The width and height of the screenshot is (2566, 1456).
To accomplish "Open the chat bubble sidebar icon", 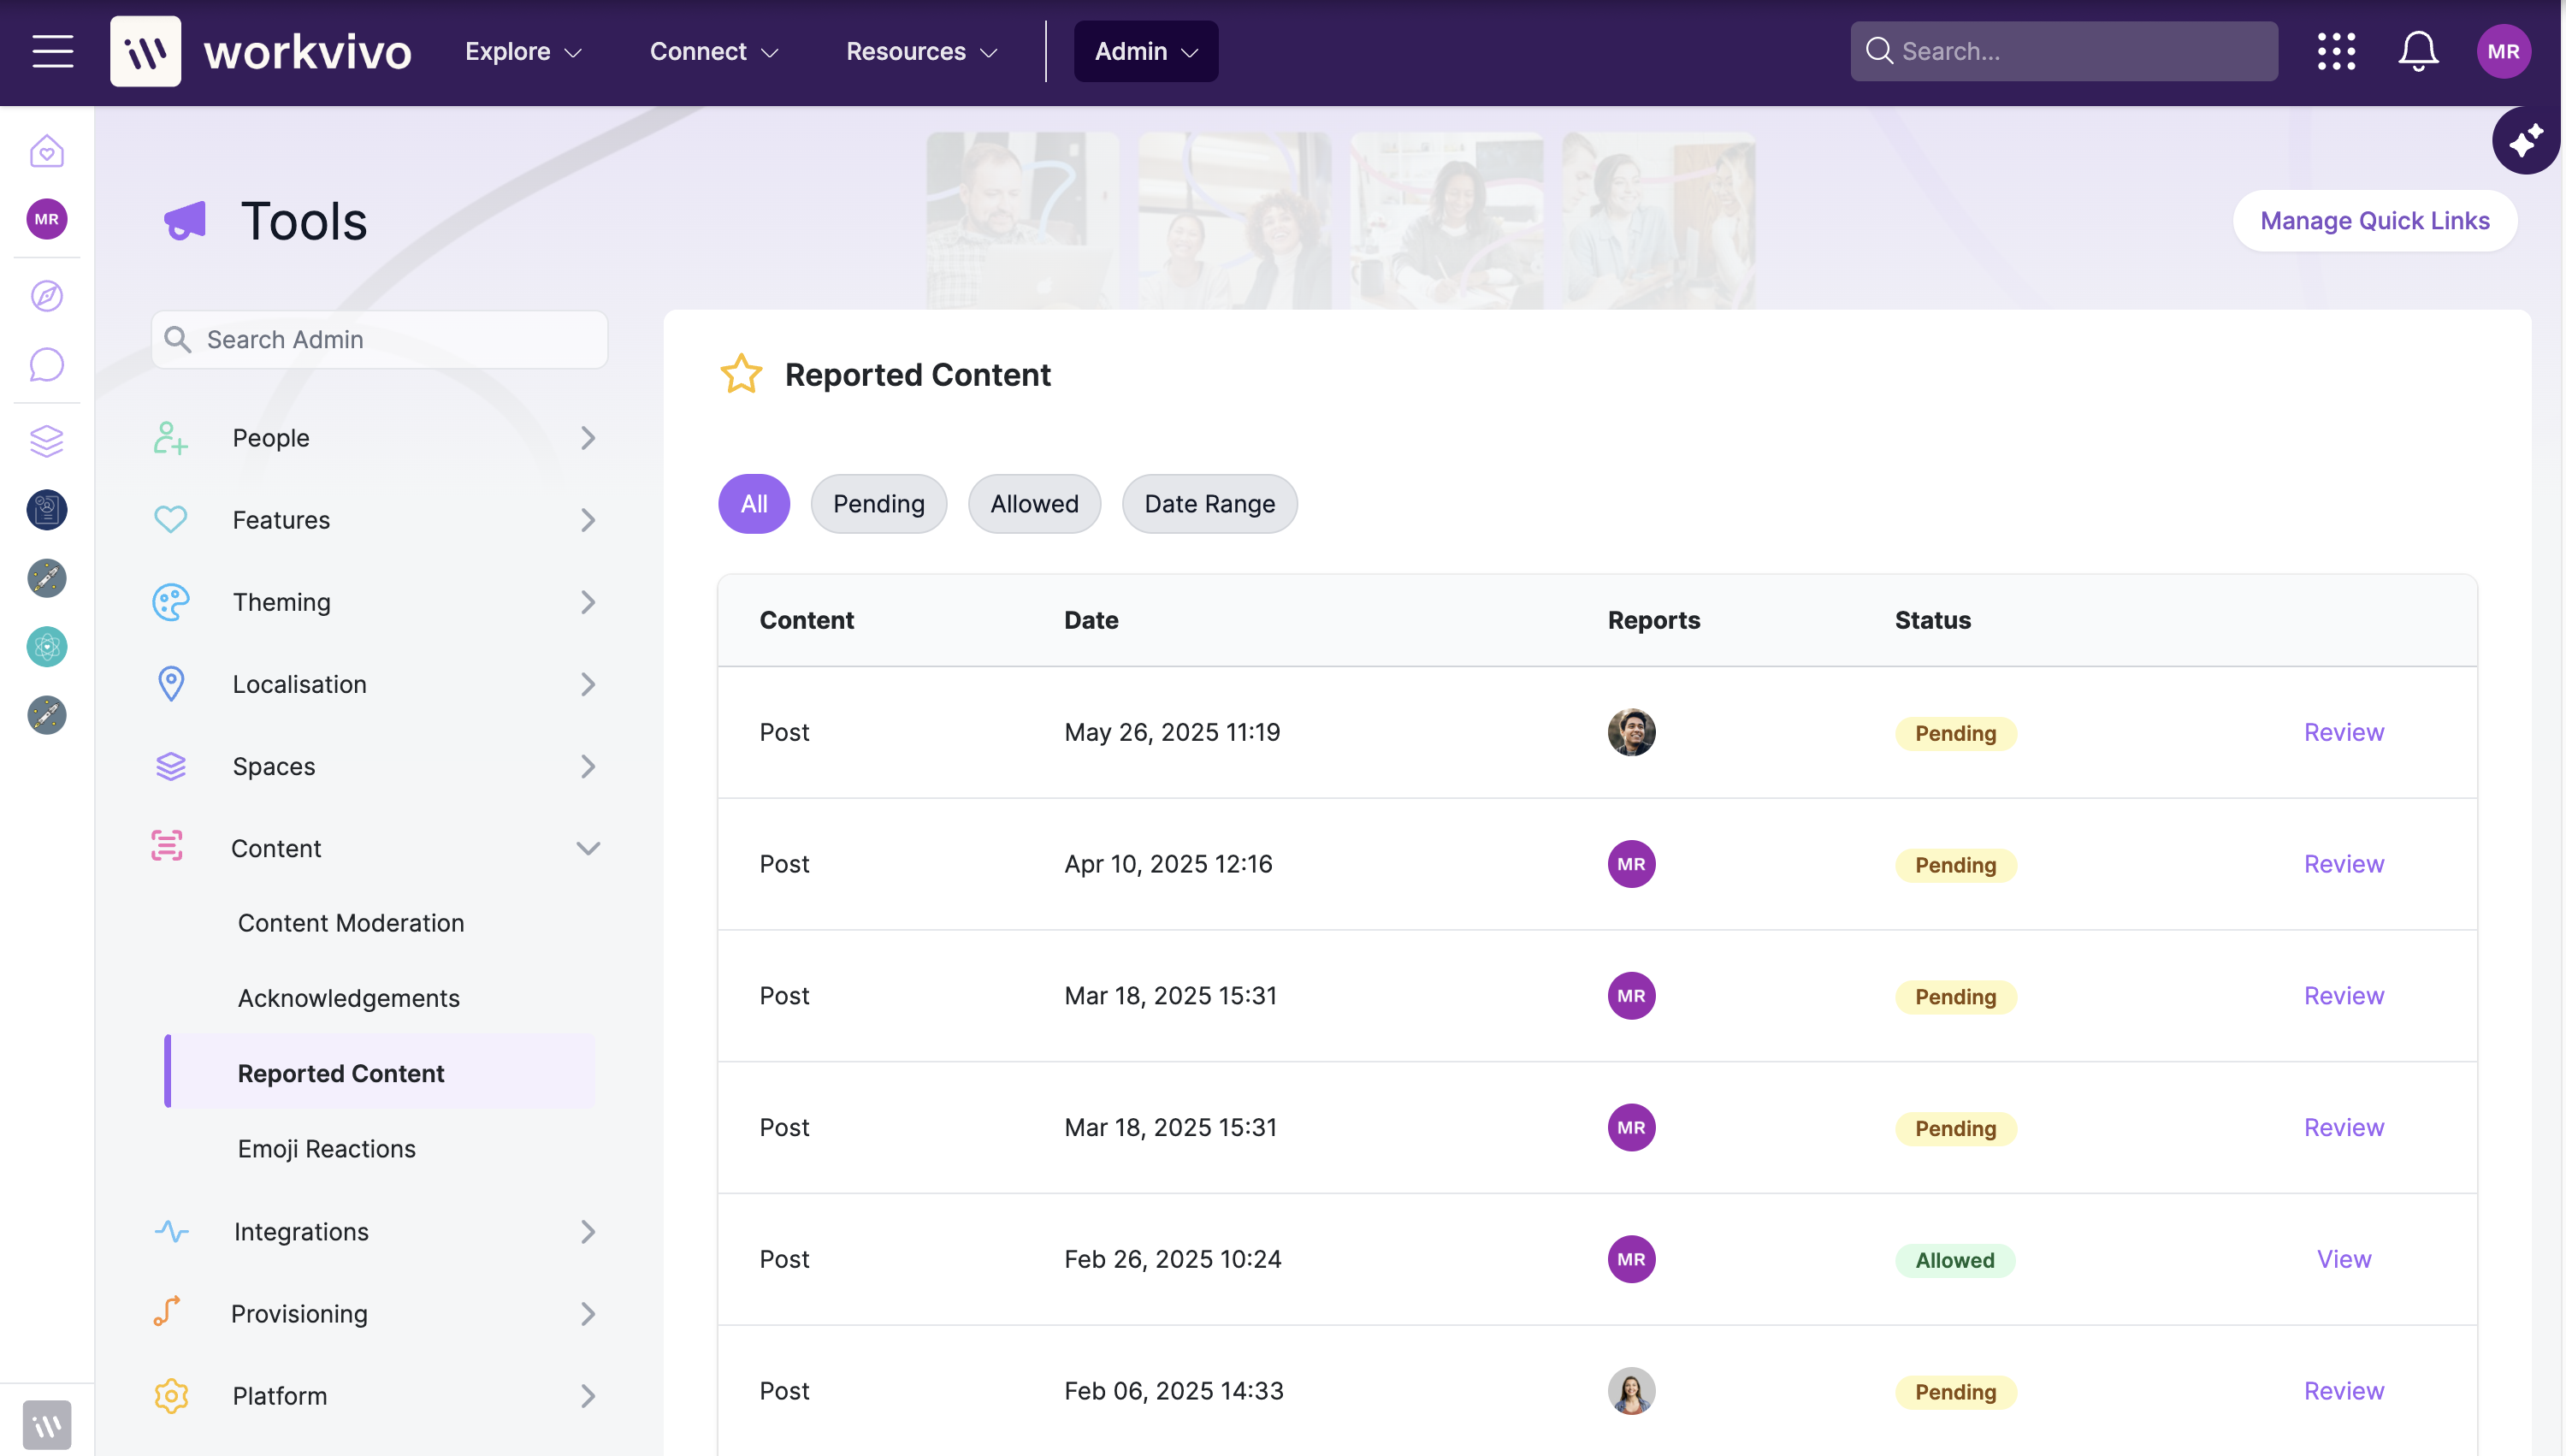I will [x=46, y=365].
